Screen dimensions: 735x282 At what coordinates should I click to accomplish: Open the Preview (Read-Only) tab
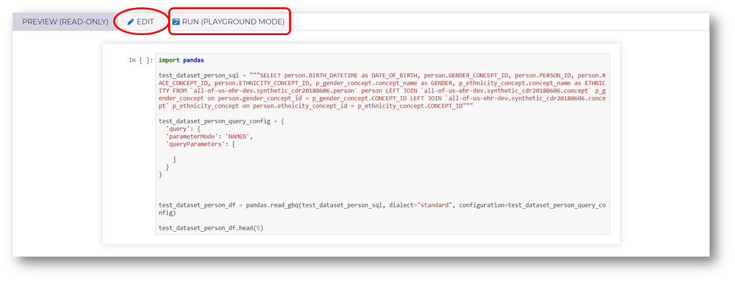[x=65, y=22]
